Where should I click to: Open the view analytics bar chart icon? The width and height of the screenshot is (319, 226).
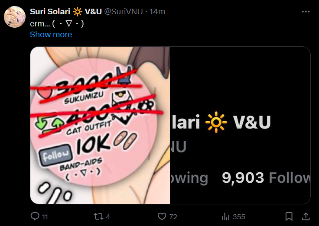coord(226,216)
